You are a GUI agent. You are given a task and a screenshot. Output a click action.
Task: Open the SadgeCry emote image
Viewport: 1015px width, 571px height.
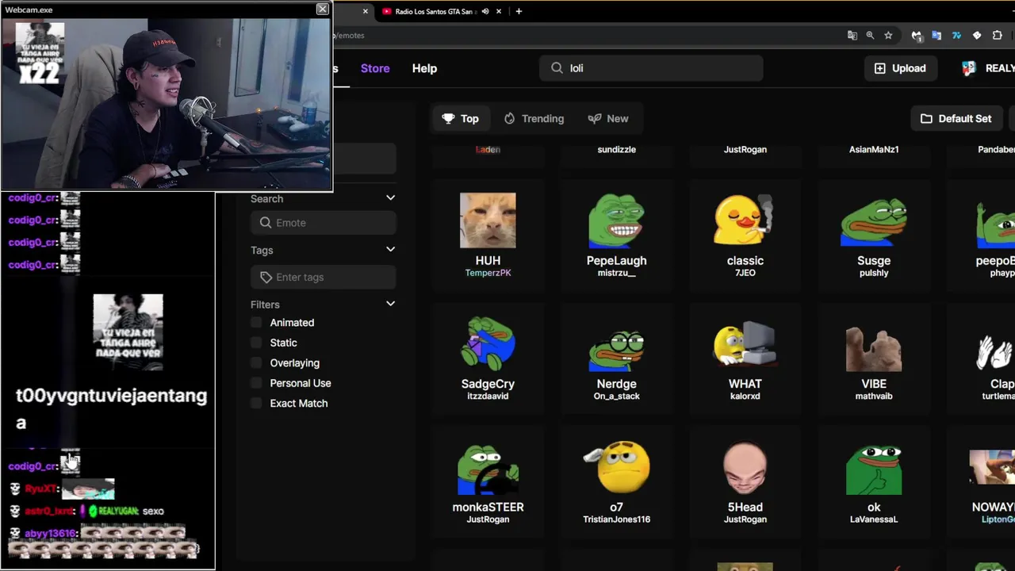(488, 343)
